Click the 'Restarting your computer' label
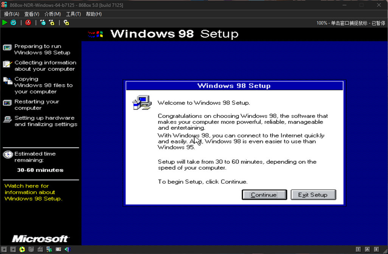Viewport: 388px width, 254px height. [x=37, y=105]
